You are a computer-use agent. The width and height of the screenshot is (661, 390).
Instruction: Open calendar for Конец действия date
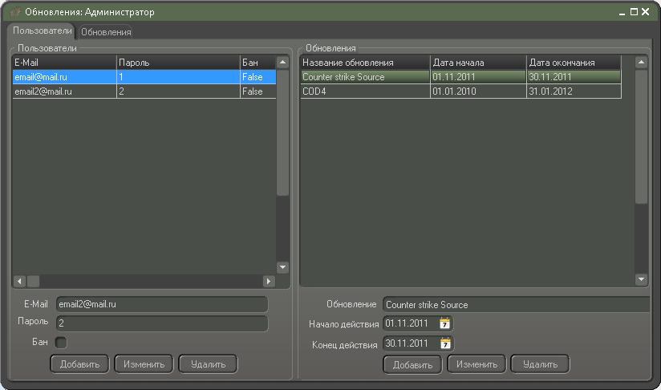[x=445, y=343]
